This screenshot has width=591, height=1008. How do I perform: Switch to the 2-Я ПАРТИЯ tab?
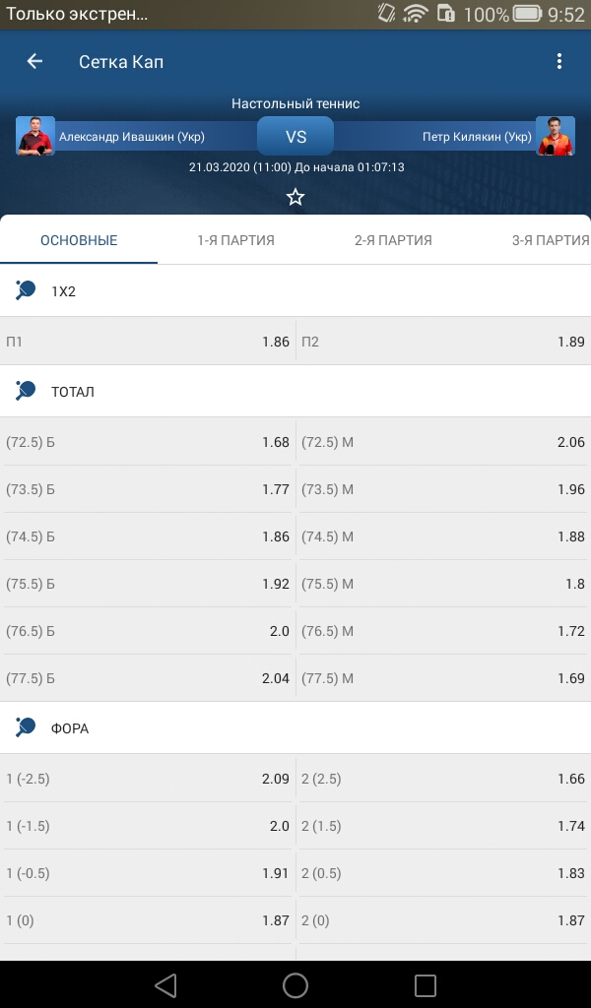coord(393,240)
